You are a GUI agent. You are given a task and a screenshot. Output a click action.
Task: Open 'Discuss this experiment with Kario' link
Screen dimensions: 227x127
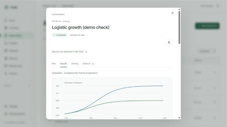coord(68,52)
